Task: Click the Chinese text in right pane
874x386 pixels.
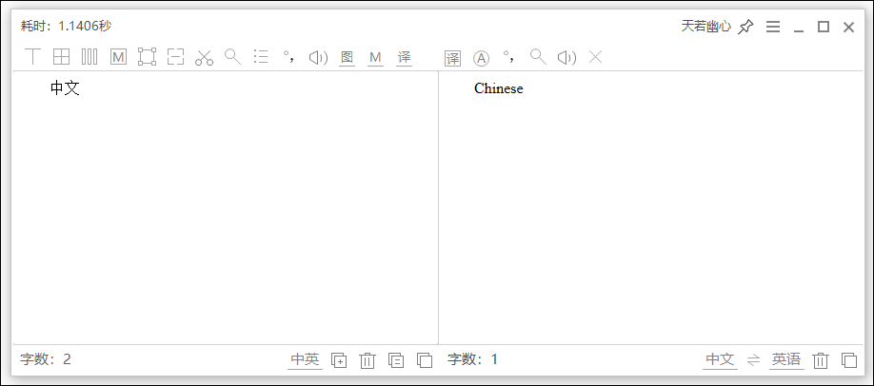Action: coord(498,88)
